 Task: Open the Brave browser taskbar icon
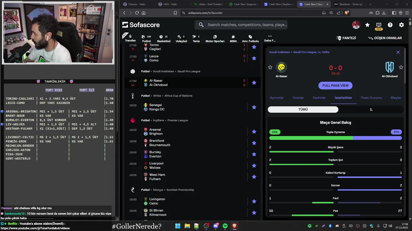click(235, 226)
